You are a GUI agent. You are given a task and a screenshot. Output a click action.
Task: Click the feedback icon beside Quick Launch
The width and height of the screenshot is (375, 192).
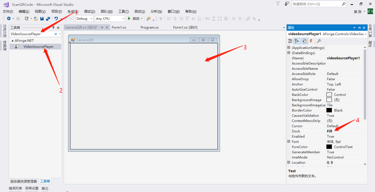(286, 4)
